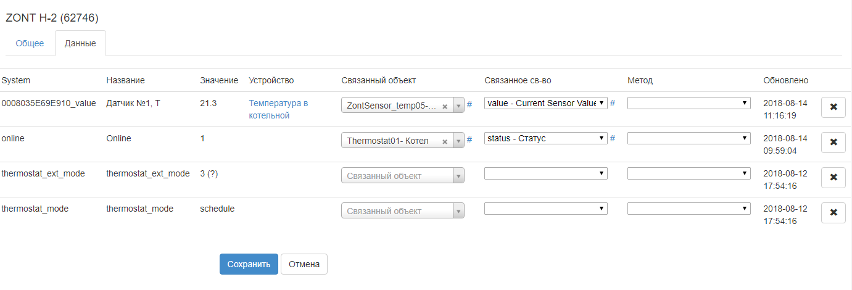Click the Отмена button
This screenshot has height=290, width=852.
(x=304, y=264)
